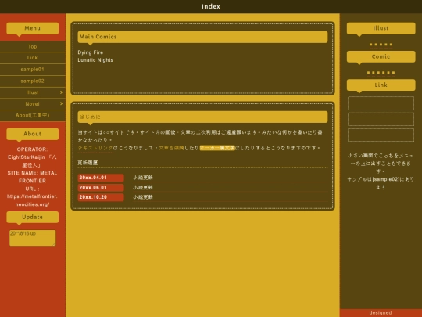Click the Index page title
The image size is (422, 317).
click(211, 6)
